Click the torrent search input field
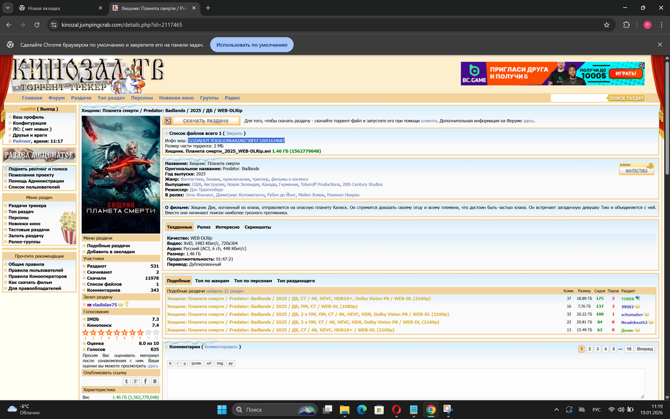 click(x=578, y=98)
